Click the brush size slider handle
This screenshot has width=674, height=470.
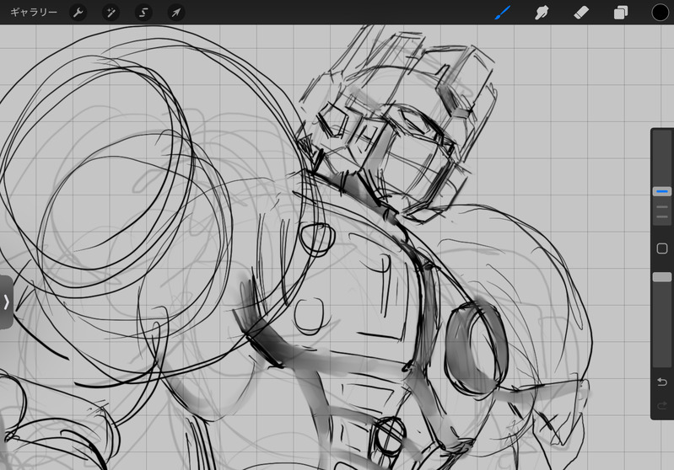pos(662,191)
